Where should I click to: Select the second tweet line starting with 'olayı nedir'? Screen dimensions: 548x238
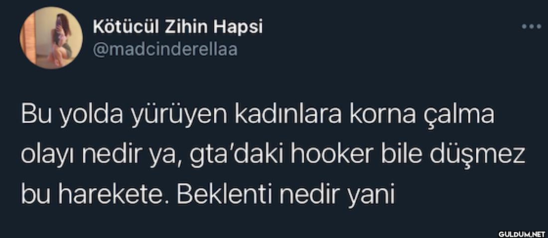(274, 156)
